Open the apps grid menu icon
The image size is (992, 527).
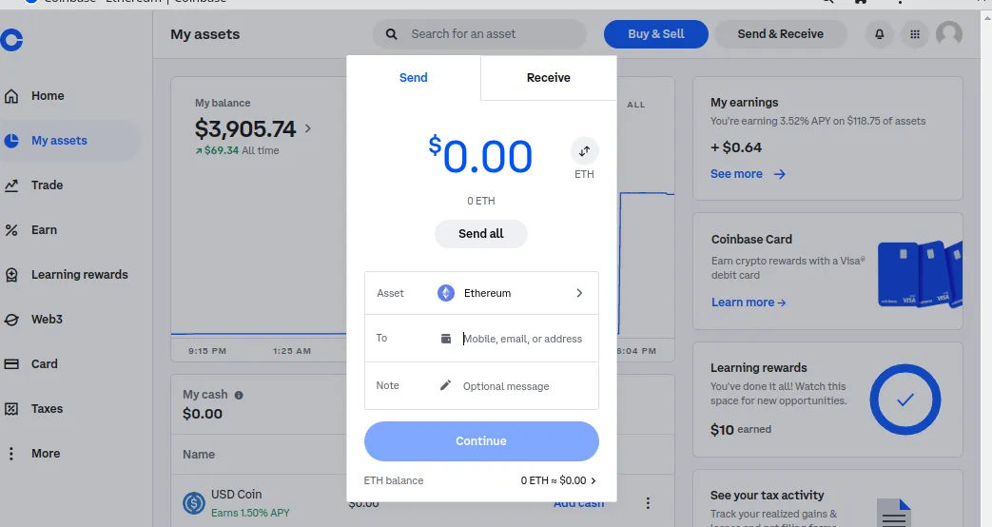click(915, 34)
